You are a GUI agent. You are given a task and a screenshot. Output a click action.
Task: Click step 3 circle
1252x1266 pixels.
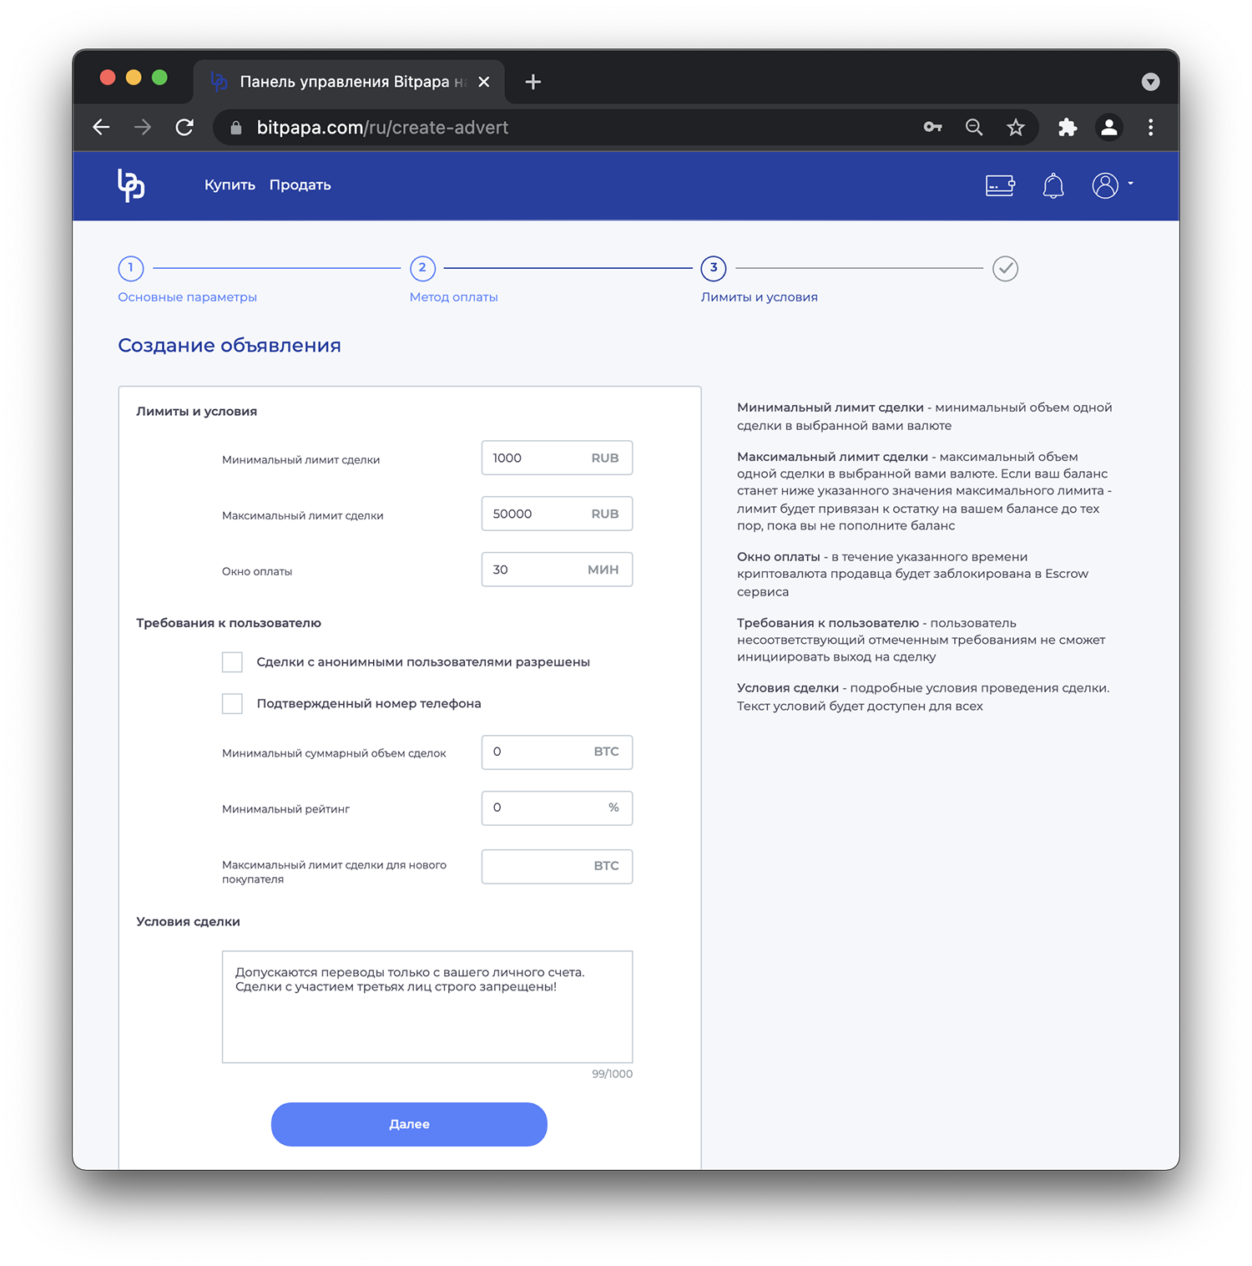714,268
